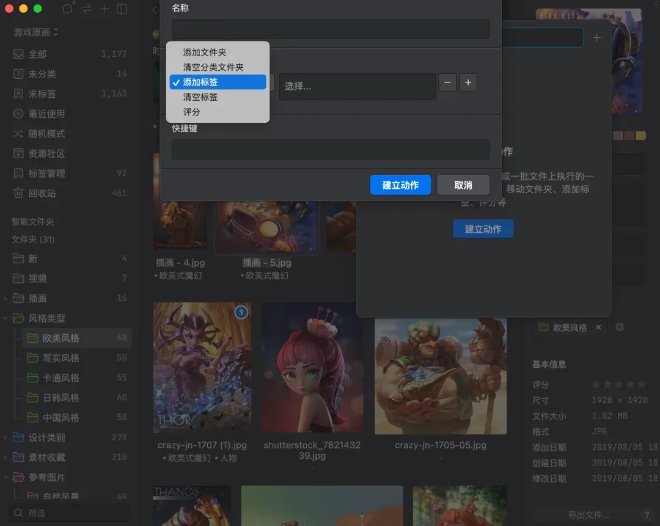Choose 评分 from the action menu

(218, 112)
